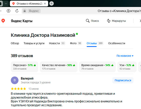Click the padlock site security icon
The image size is (141, 109).
tap(25, 11)
